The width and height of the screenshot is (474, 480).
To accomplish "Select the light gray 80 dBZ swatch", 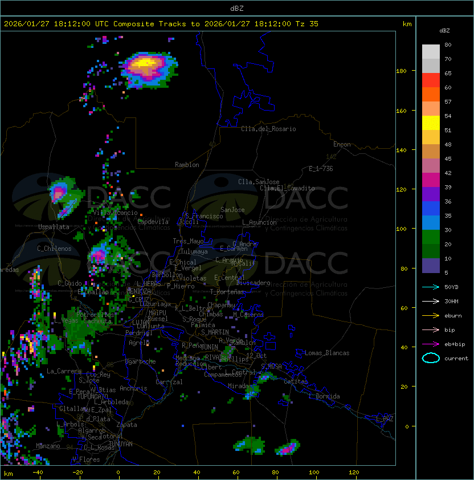I will (431, 51).
